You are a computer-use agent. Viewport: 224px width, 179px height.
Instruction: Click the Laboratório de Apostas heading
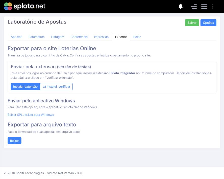pos(37,22)
